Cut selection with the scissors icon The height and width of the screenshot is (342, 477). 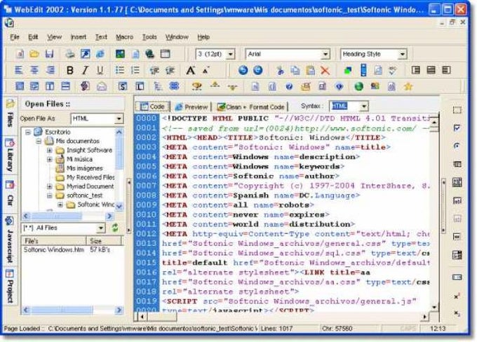click(280, 71)
